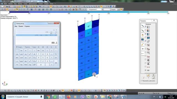Click the light cyan plate element labeled -187

(88, 26)
